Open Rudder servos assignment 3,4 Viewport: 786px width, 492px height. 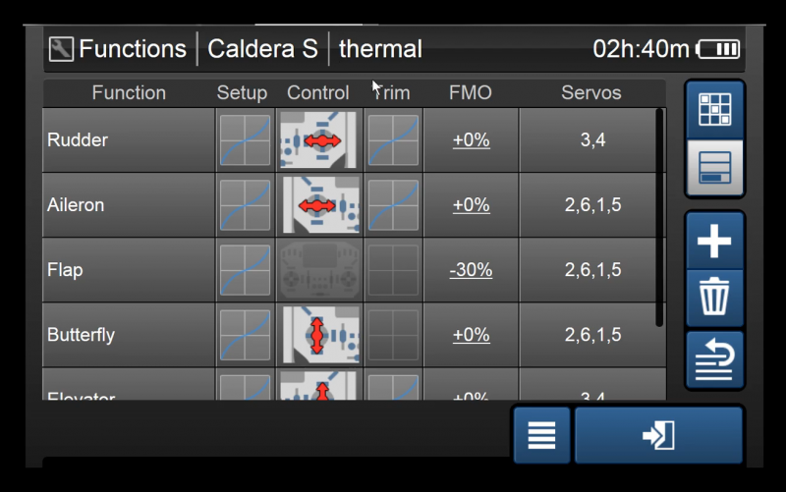click(x=591, y=140)
